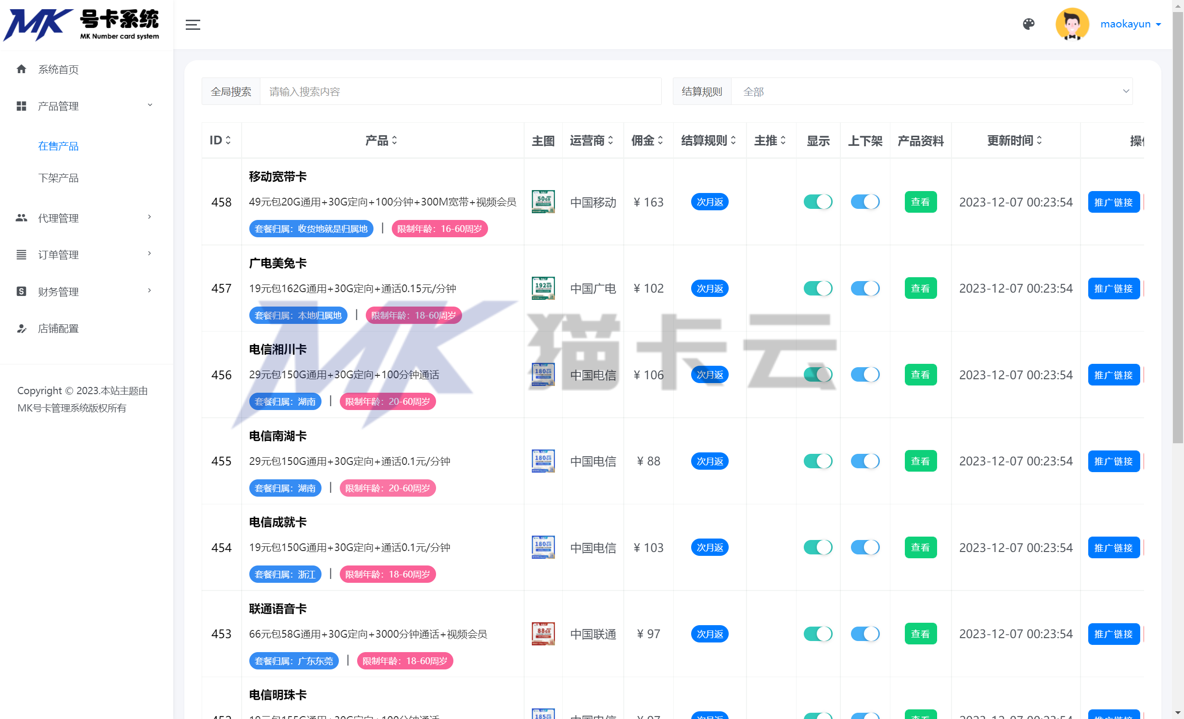Click 推广链接 for 移动宽带卡
Viewport: 1184px width, 719px height.
[x=1113, y=202]
